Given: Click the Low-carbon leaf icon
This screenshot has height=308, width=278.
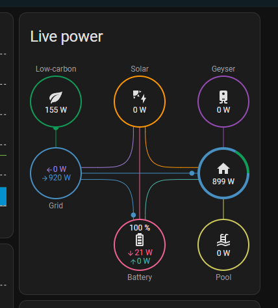Looking at the screenshot, I should tap(56, 98).
